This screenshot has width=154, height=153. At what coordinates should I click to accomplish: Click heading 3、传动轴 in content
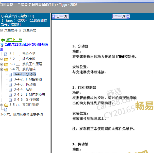pyautogui.click(x=80, y=144)
